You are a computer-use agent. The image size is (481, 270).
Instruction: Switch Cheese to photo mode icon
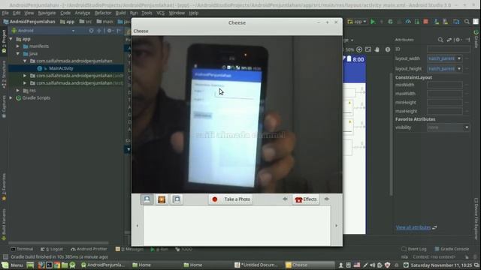pos(147,199)
